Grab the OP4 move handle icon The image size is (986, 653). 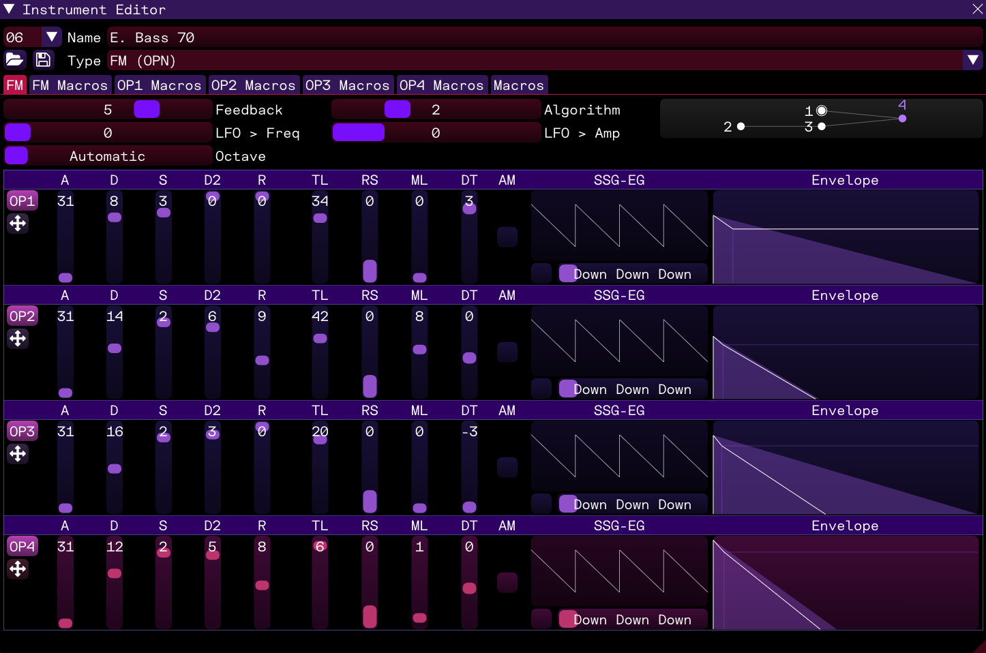pyautogui.click(x=18, y=569)
